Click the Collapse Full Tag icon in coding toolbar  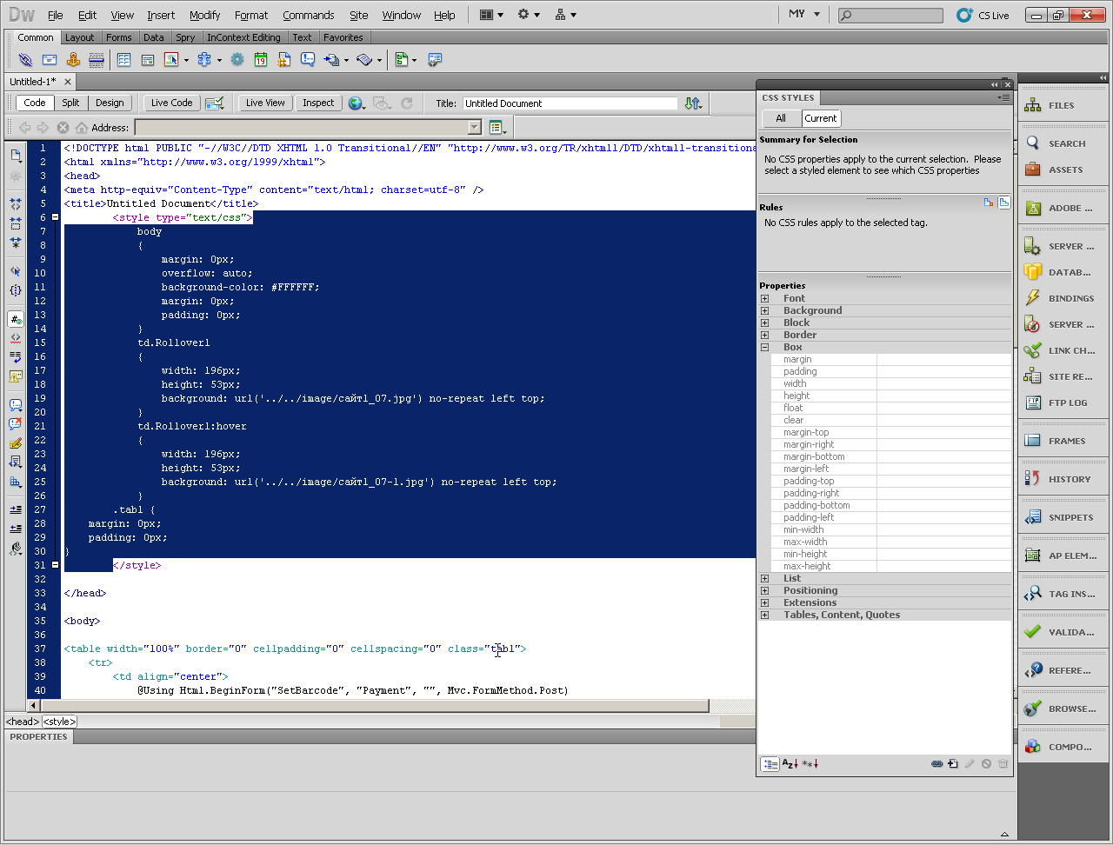16,203
